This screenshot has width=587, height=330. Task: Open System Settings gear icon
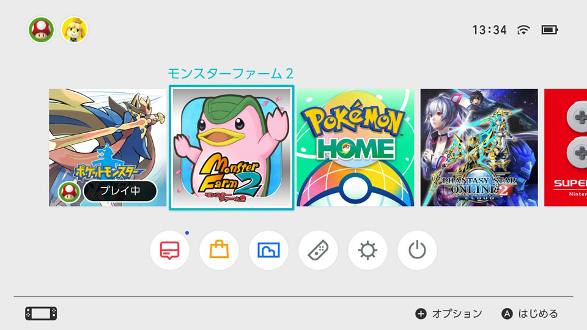[367, 251]
